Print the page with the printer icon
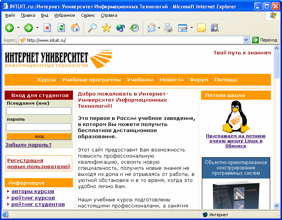 [168, 28]
